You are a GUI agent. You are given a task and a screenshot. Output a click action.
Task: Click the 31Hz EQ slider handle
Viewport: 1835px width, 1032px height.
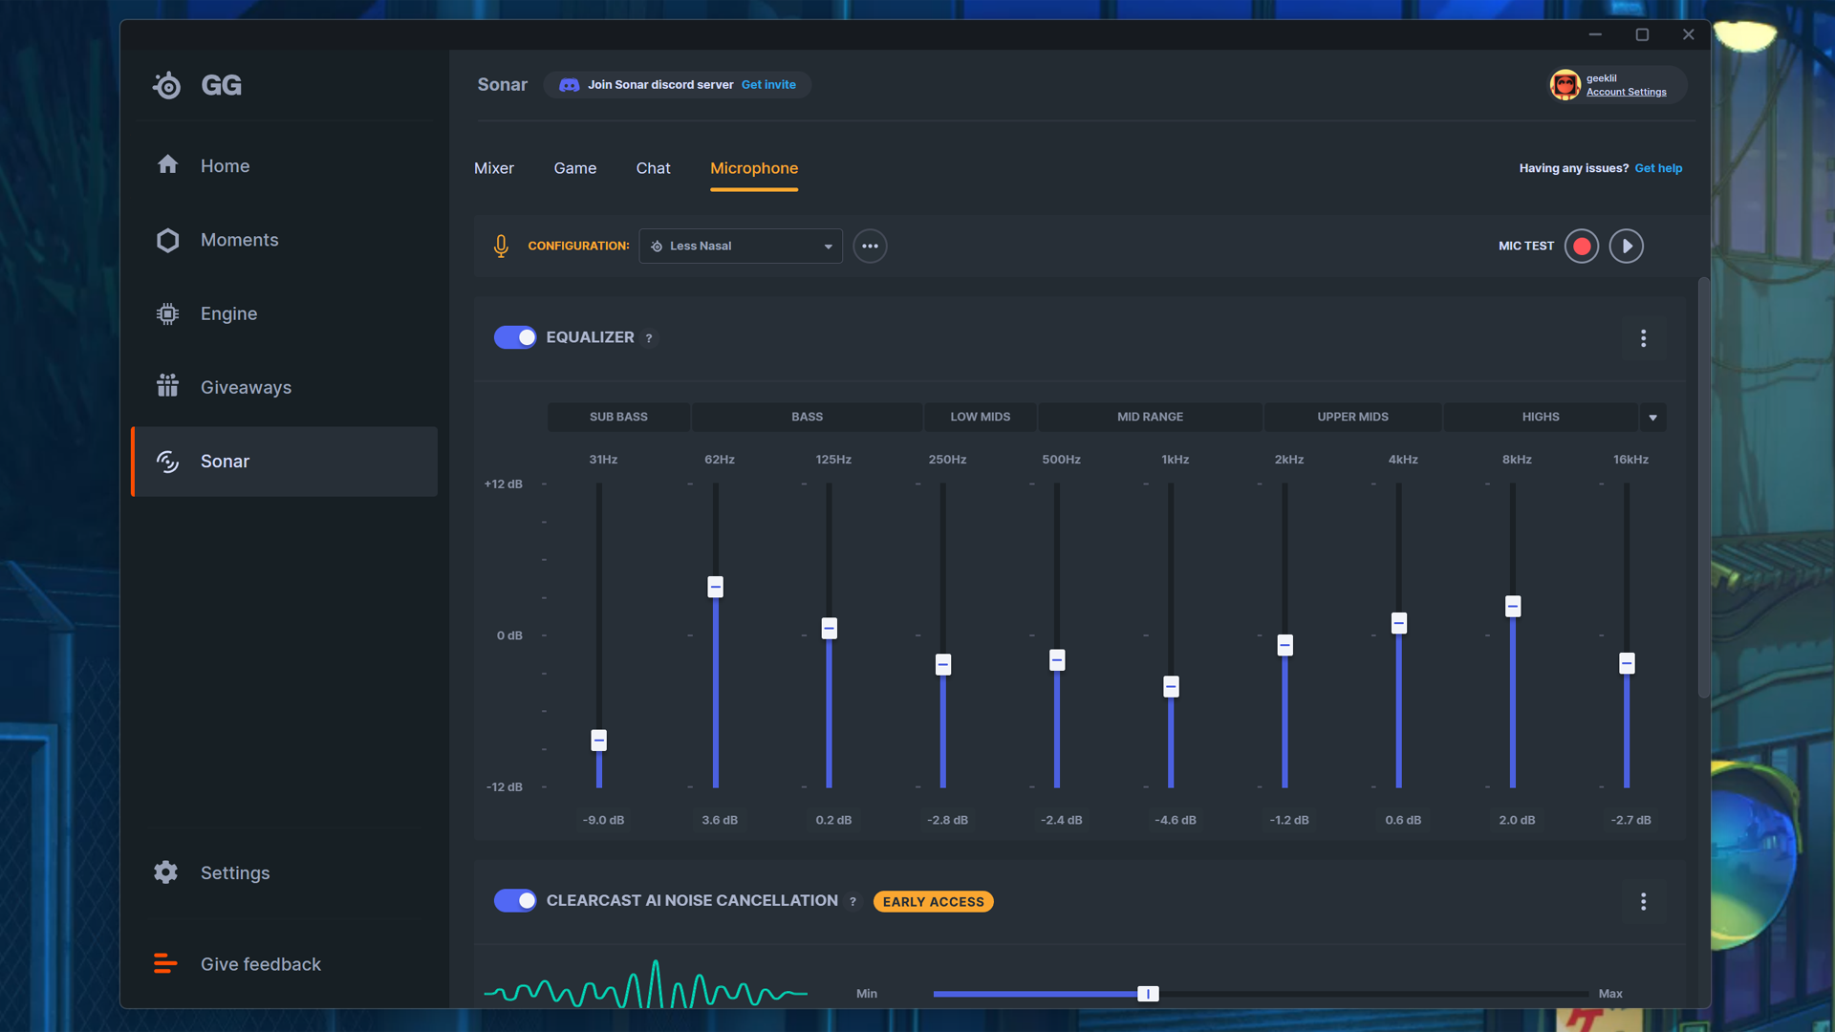(x=599, y=741)
